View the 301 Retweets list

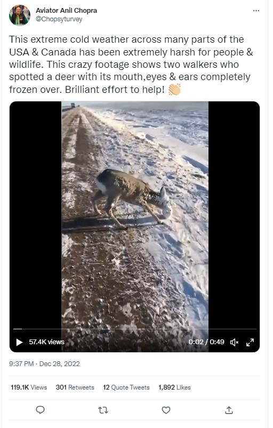click(x=75, y=387)
